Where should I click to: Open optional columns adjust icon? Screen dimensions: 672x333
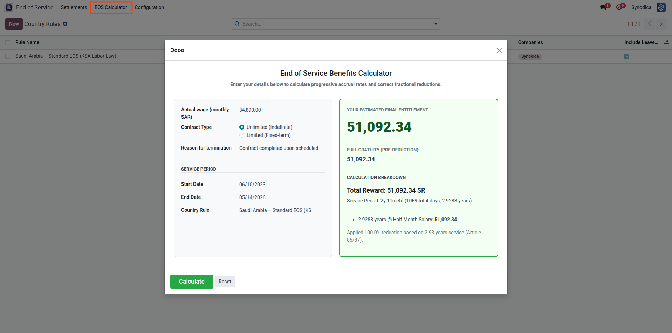coord(666,42)
